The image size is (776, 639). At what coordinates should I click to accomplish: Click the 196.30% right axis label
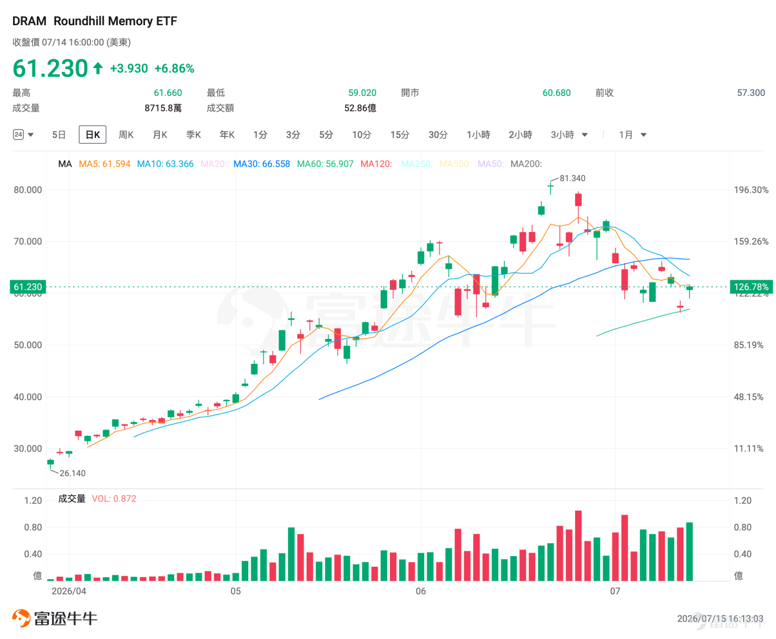point(751,190)
